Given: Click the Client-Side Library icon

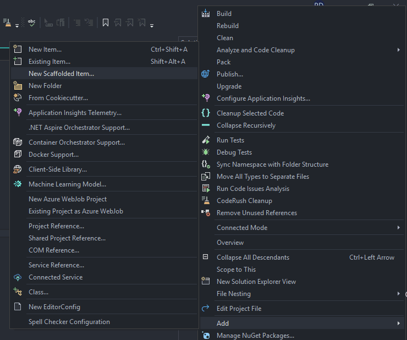Looking at the screenshot, I should click(18, 169).
